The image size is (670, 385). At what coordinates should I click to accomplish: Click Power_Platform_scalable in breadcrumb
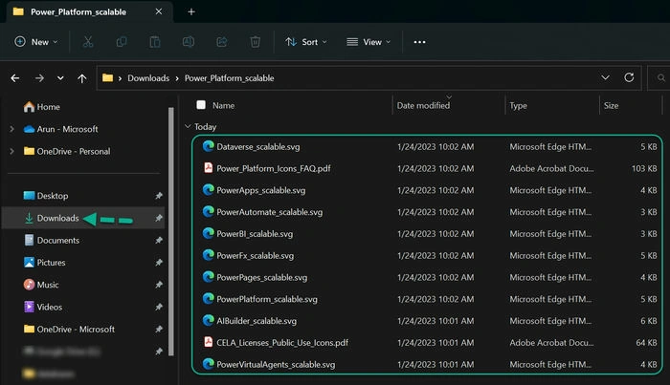[229, 78]
